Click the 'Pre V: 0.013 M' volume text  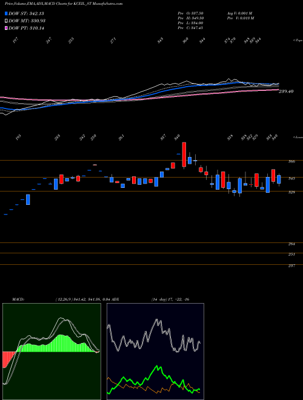(241, 18)
